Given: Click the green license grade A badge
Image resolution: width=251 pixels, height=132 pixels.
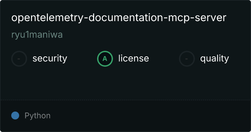Looking at the screenshot, I should 105,59.
